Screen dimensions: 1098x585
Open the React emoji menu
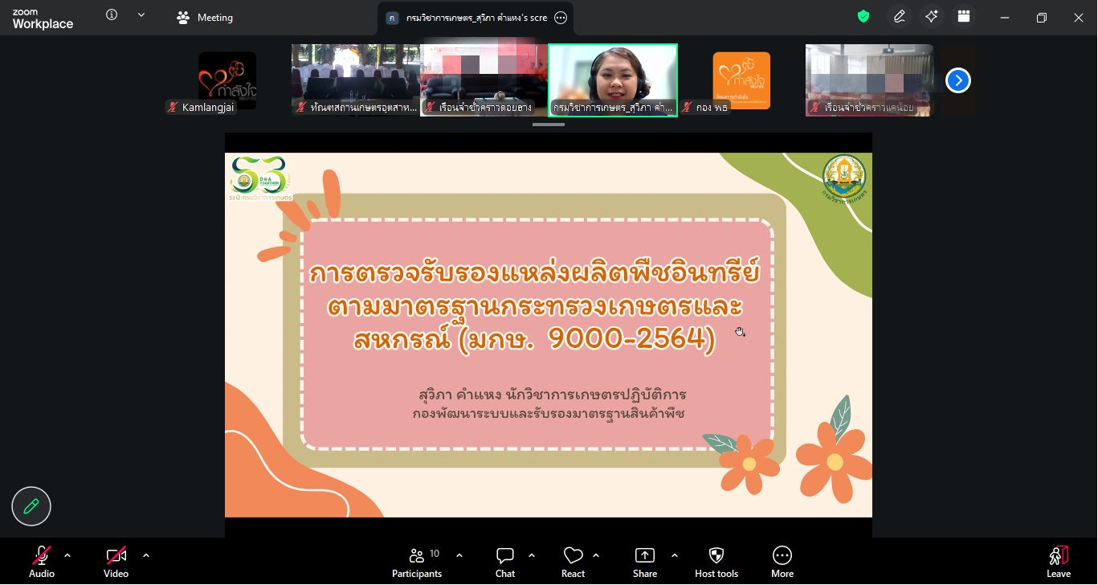(573, 562)
